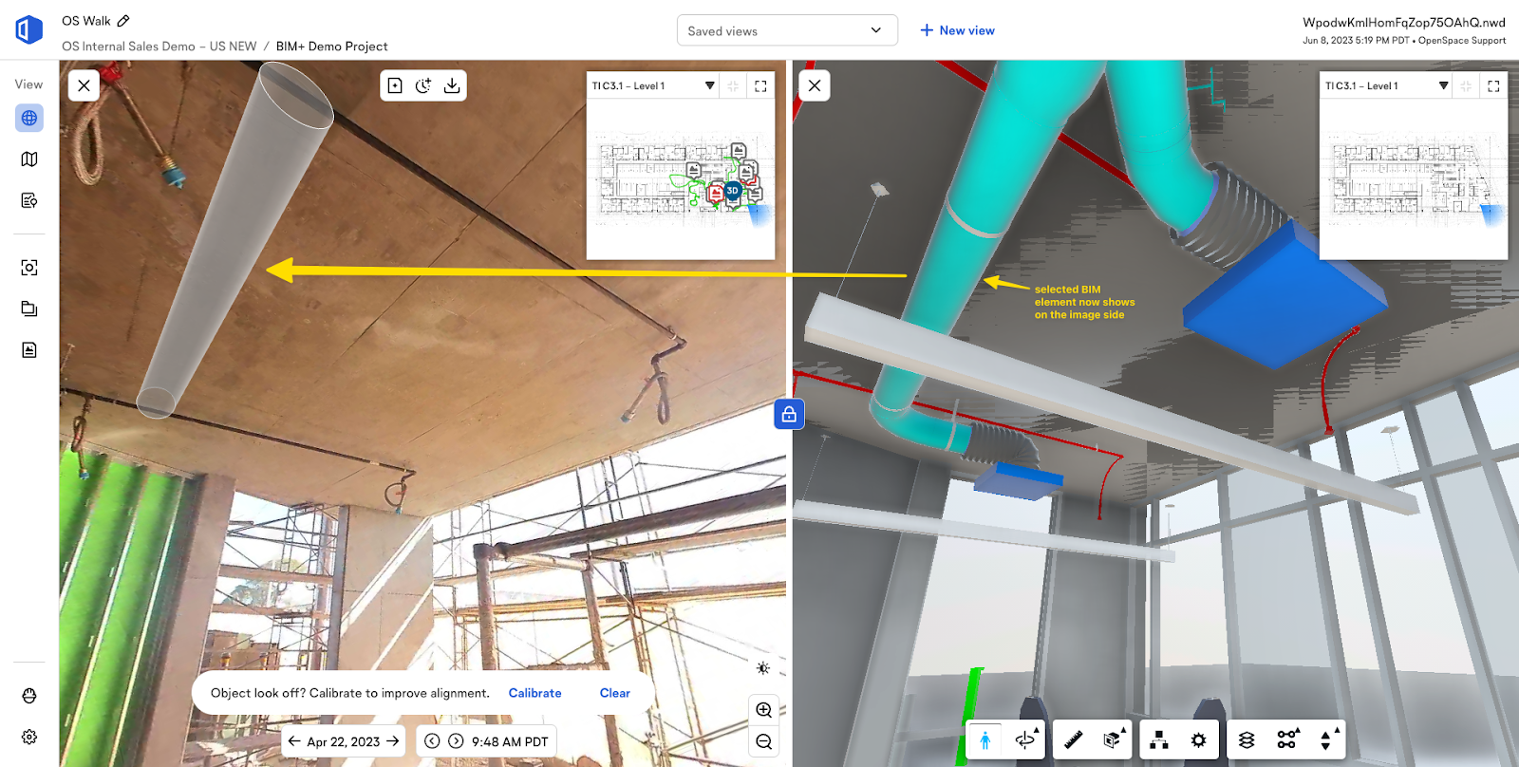Step to the next capture time
The image size is (1519, 767).
click(456, 741)
